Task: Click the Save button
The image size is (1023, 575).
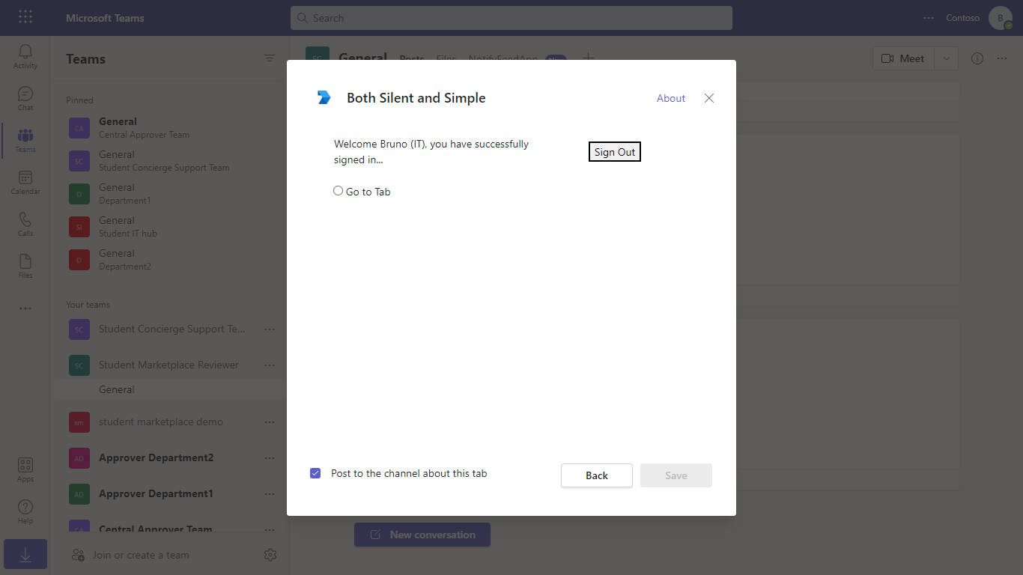Action: click(x=676, y=475)
